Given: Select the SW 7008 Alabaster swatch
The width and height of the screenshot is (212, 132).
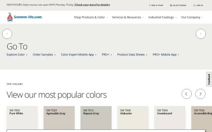Looking at the screenshot, I should [x=133, y=117].
